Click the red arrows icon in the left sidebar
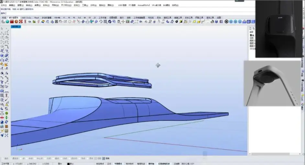 2,117
